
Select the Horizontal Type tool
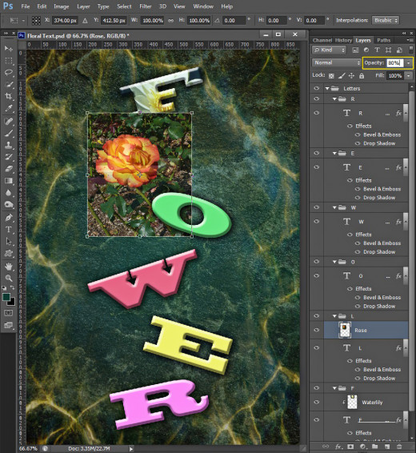coord(8,230)
